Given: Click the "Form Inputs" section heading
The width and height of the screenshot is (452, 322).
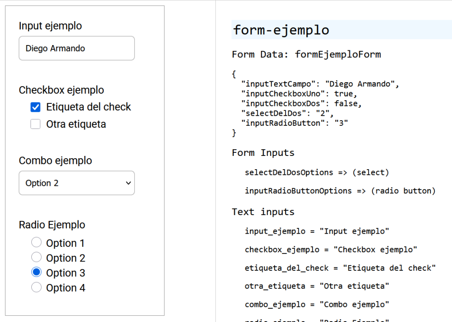Looking at the screenshot, I should click(x=263, y=152).
